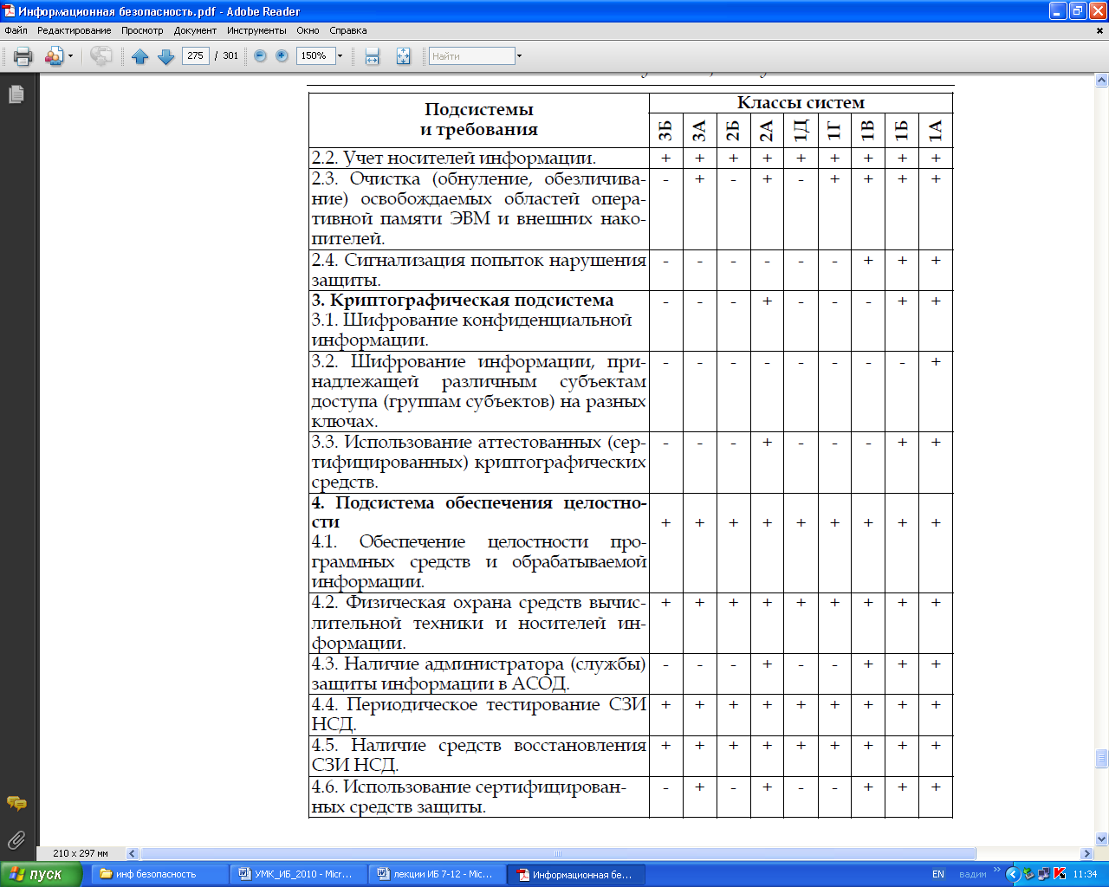This screenshot has width=1109, height=887.
Task: Click the vertical scrollbar down arrow
Action: [x=1102, y=838]
